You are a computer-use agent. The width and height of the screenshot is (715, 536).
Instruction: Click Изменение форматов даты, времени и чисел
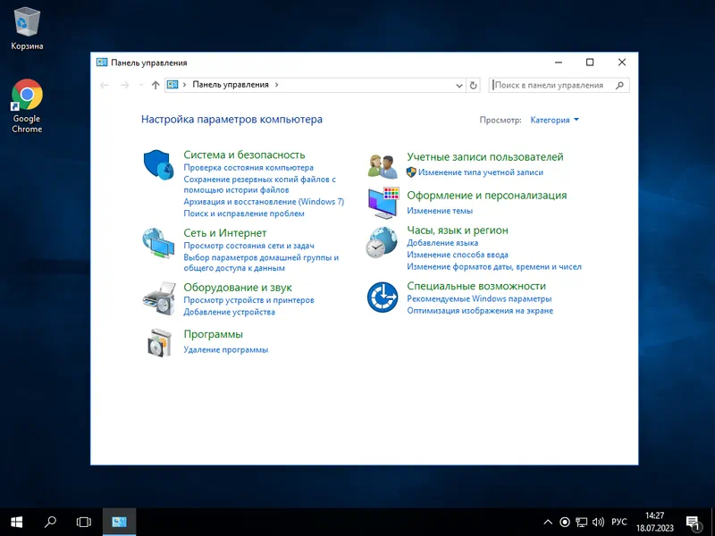(494, 267)
